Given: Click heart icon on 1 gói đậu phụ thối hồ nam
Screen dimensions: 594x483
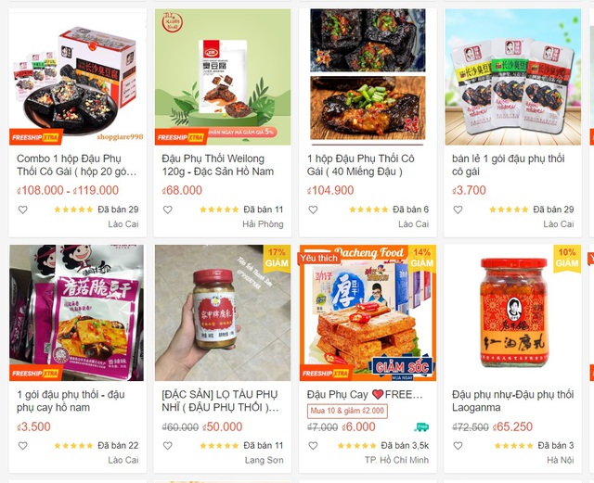Looking at the screenshot, I should point(22,446).
